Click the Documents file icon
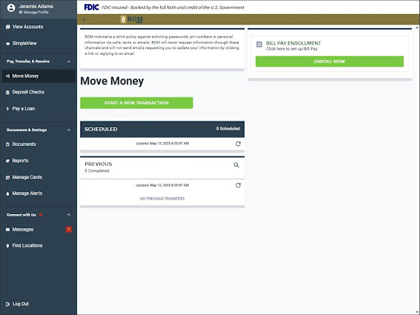This screenshot has height=315, width=420. [7, 144]
